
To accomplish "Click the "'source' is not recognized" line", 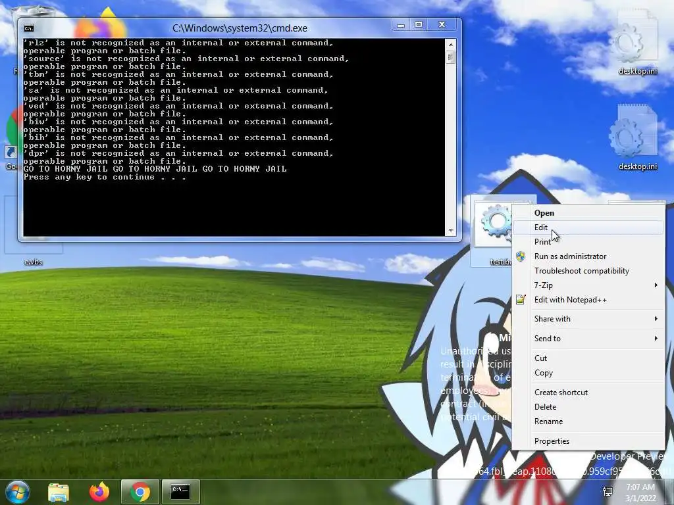I will [186, 59].
